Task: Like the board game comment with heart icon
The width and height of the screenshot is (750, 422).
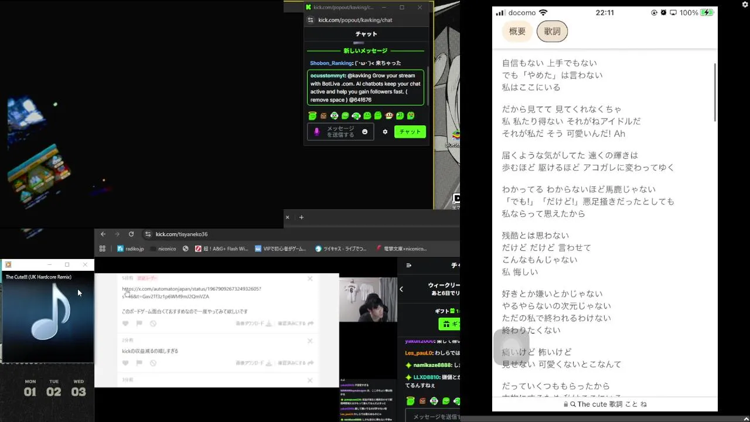Action: 125,324
